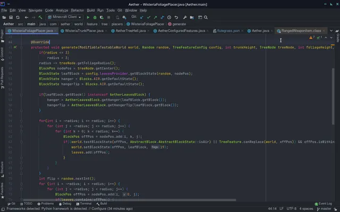Viewport: 340px width, 212px height.
Task: Open the Problems tool window
Action: click(46, 204)
